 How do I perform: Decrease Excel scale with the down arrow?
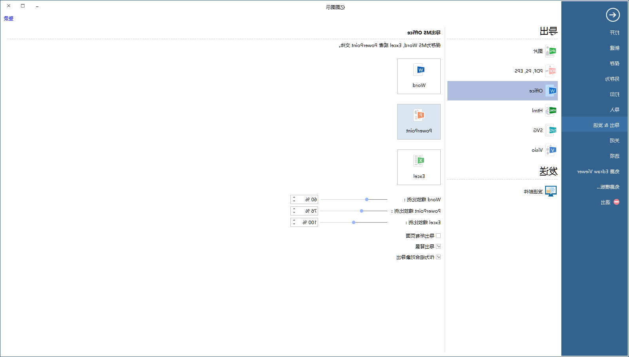pos(294,225)
